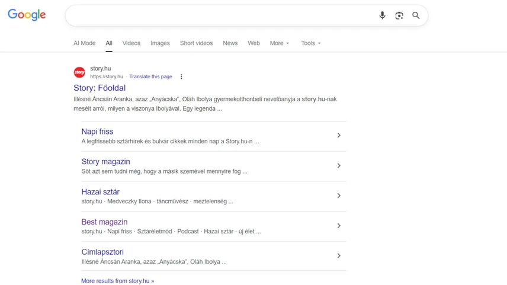The image size is (507, 285).
Task: Expand chevron on Címlapsztori row
Action: (339, 255)
